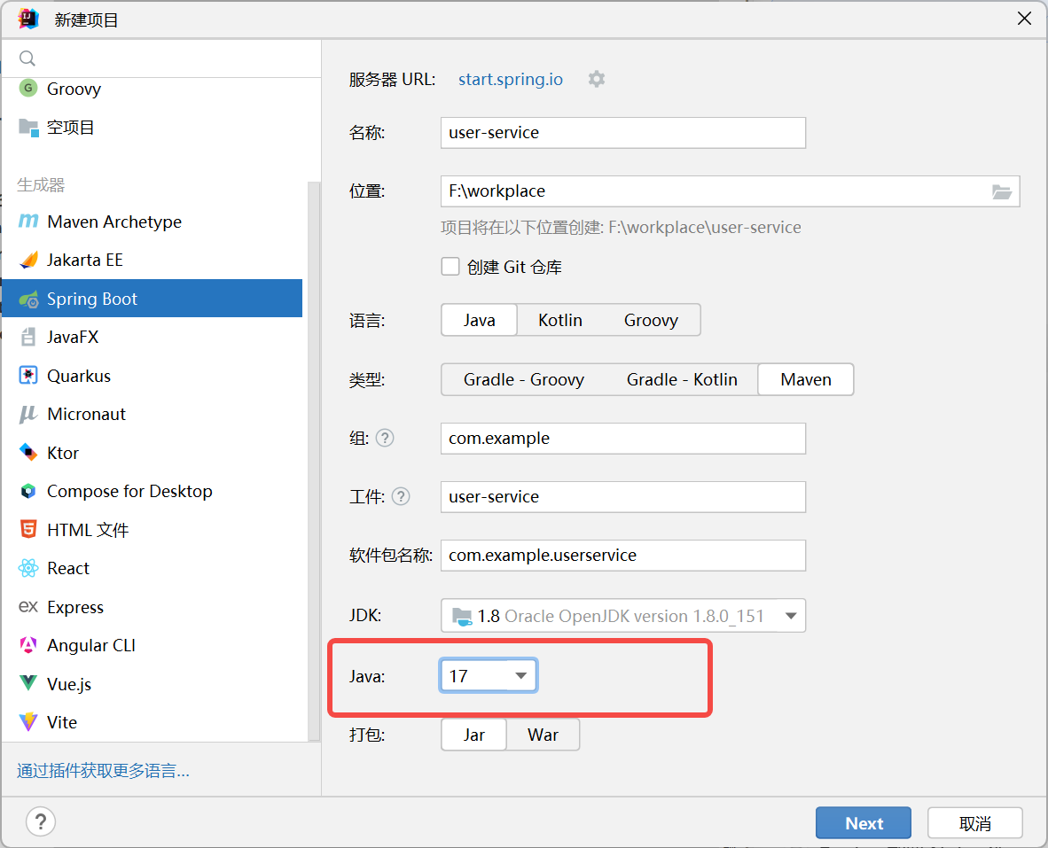Click the Groovy generator icon
This screenshot has width=1048, height=848.
(28, 88)
